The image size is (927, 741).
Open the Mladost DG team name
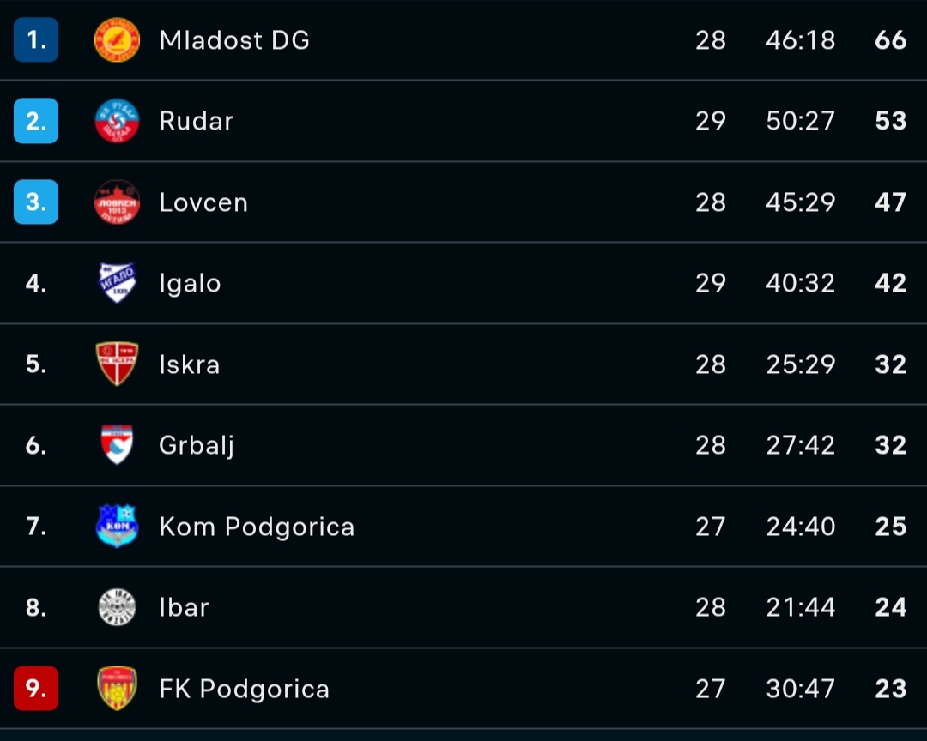coord(234,40)
